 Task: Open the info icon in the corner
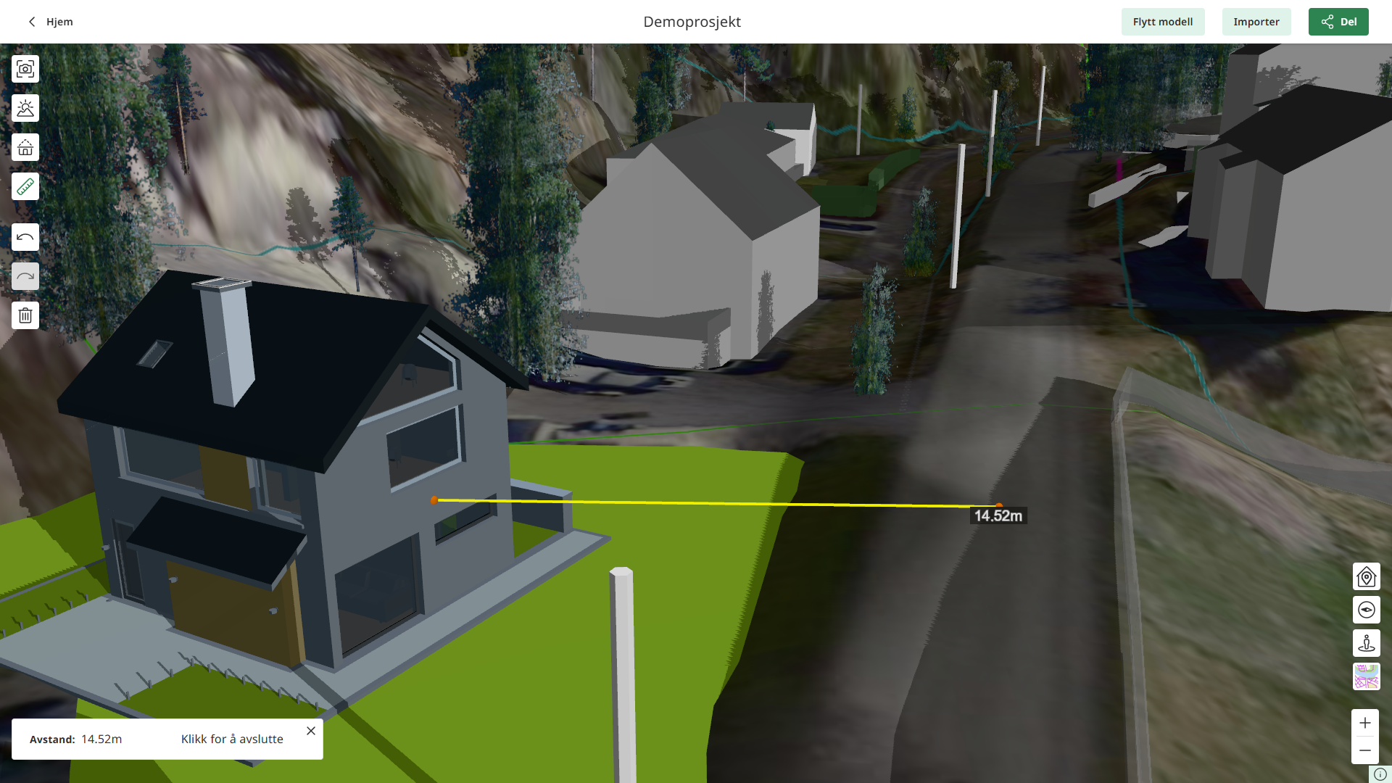pos(1380,774)
